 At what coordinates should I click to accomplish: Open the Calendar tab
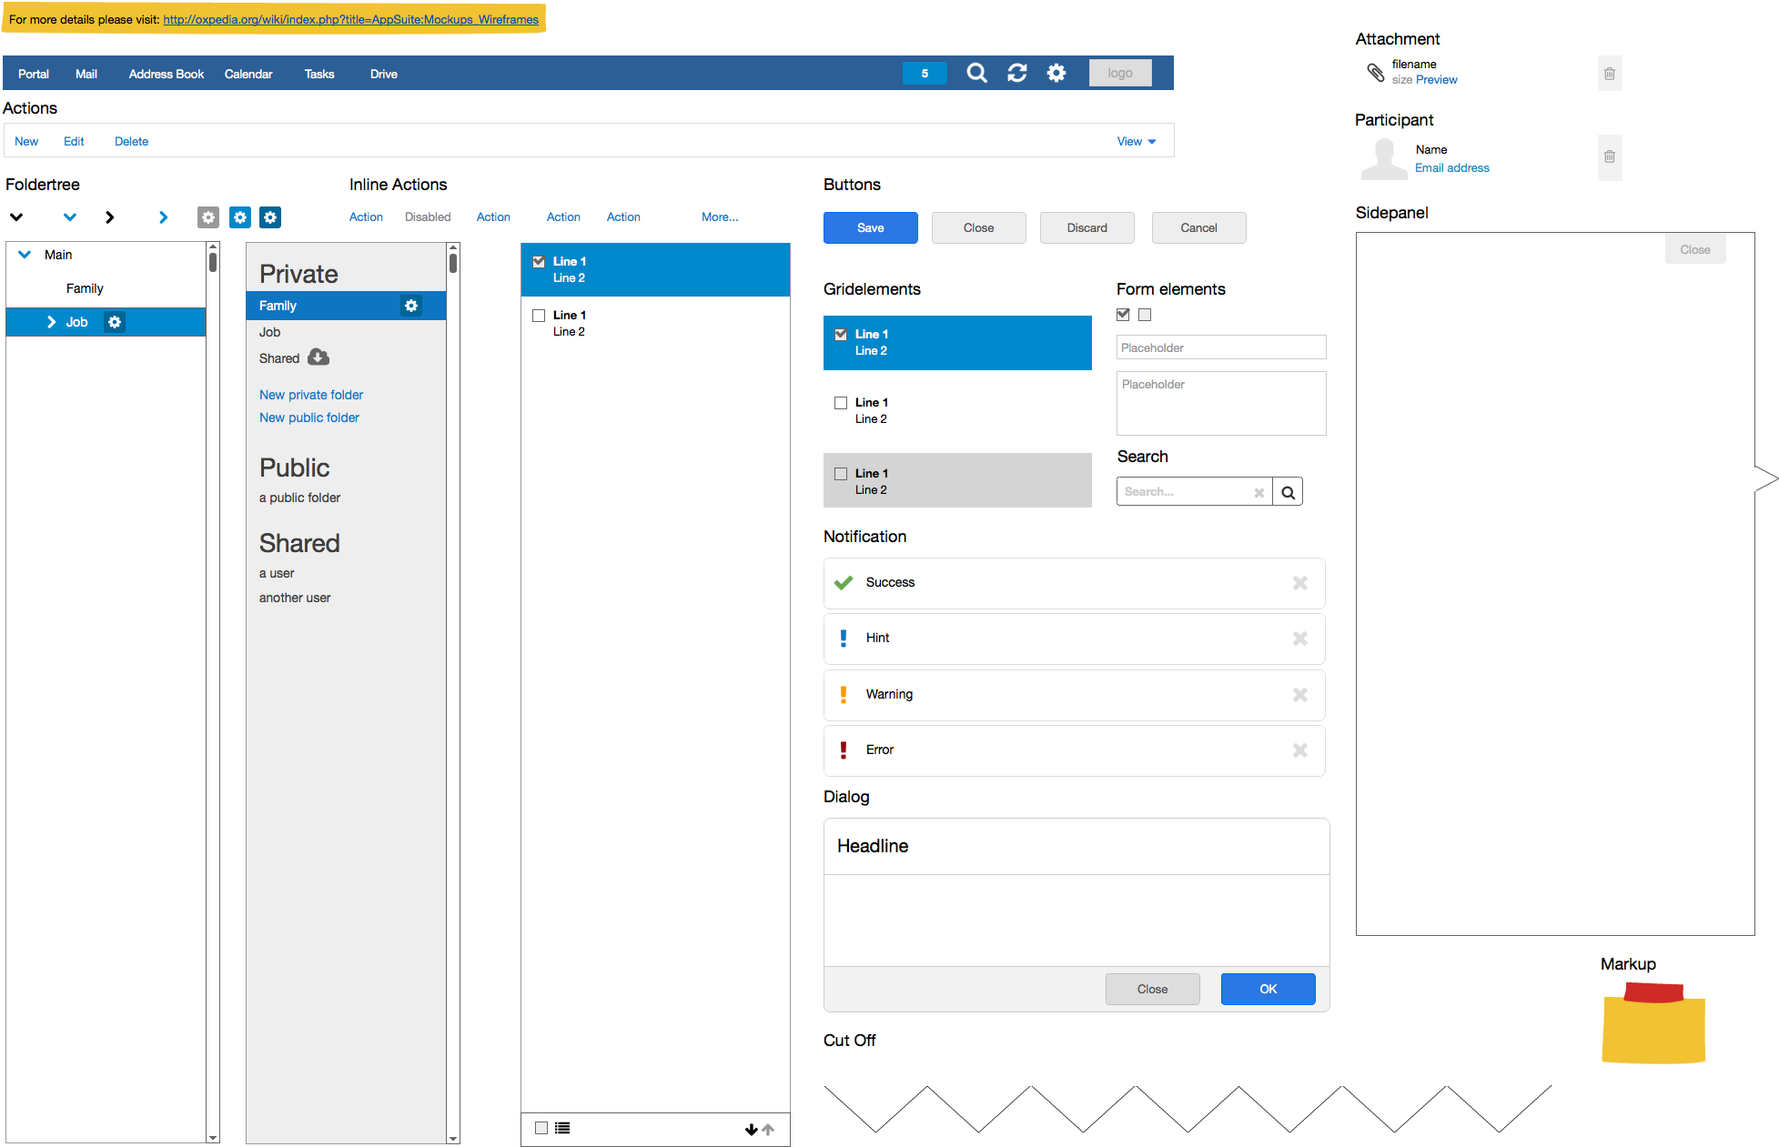click(248, 75)
